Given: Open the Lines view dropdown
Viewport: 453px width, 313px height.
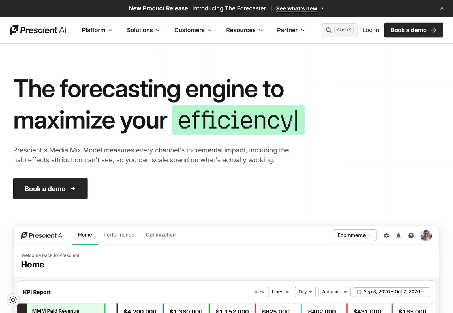Looking at the screenshot, I should (280, 292).
